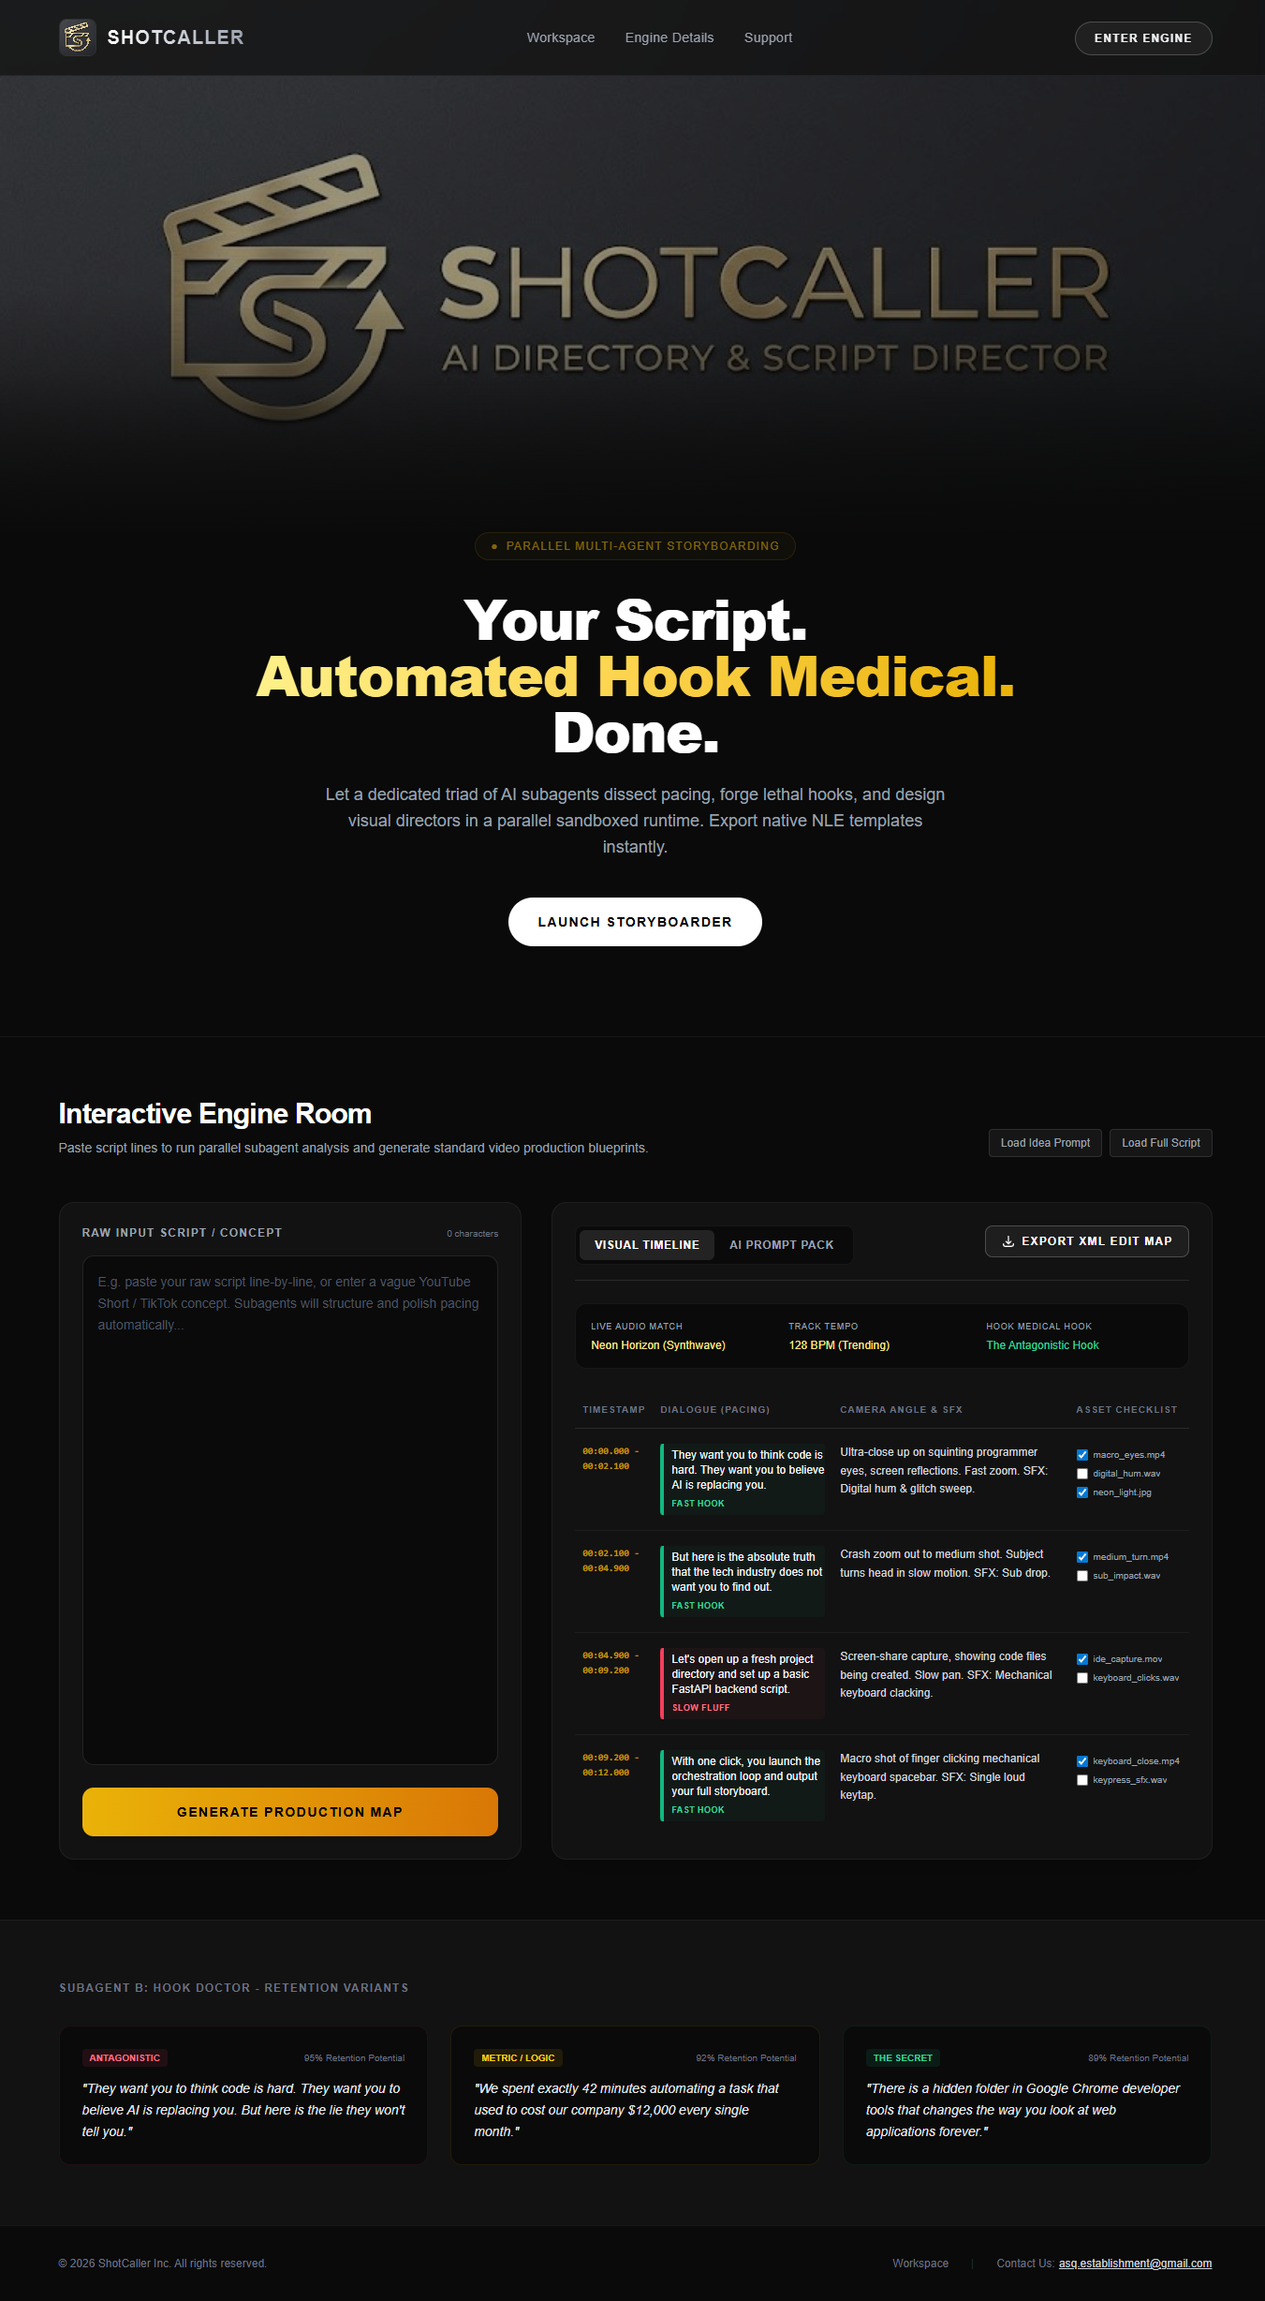1265x2301 pixels.
Task: Toggle medium_turn.mp4 checkbox
Action: (1082, 1557)
